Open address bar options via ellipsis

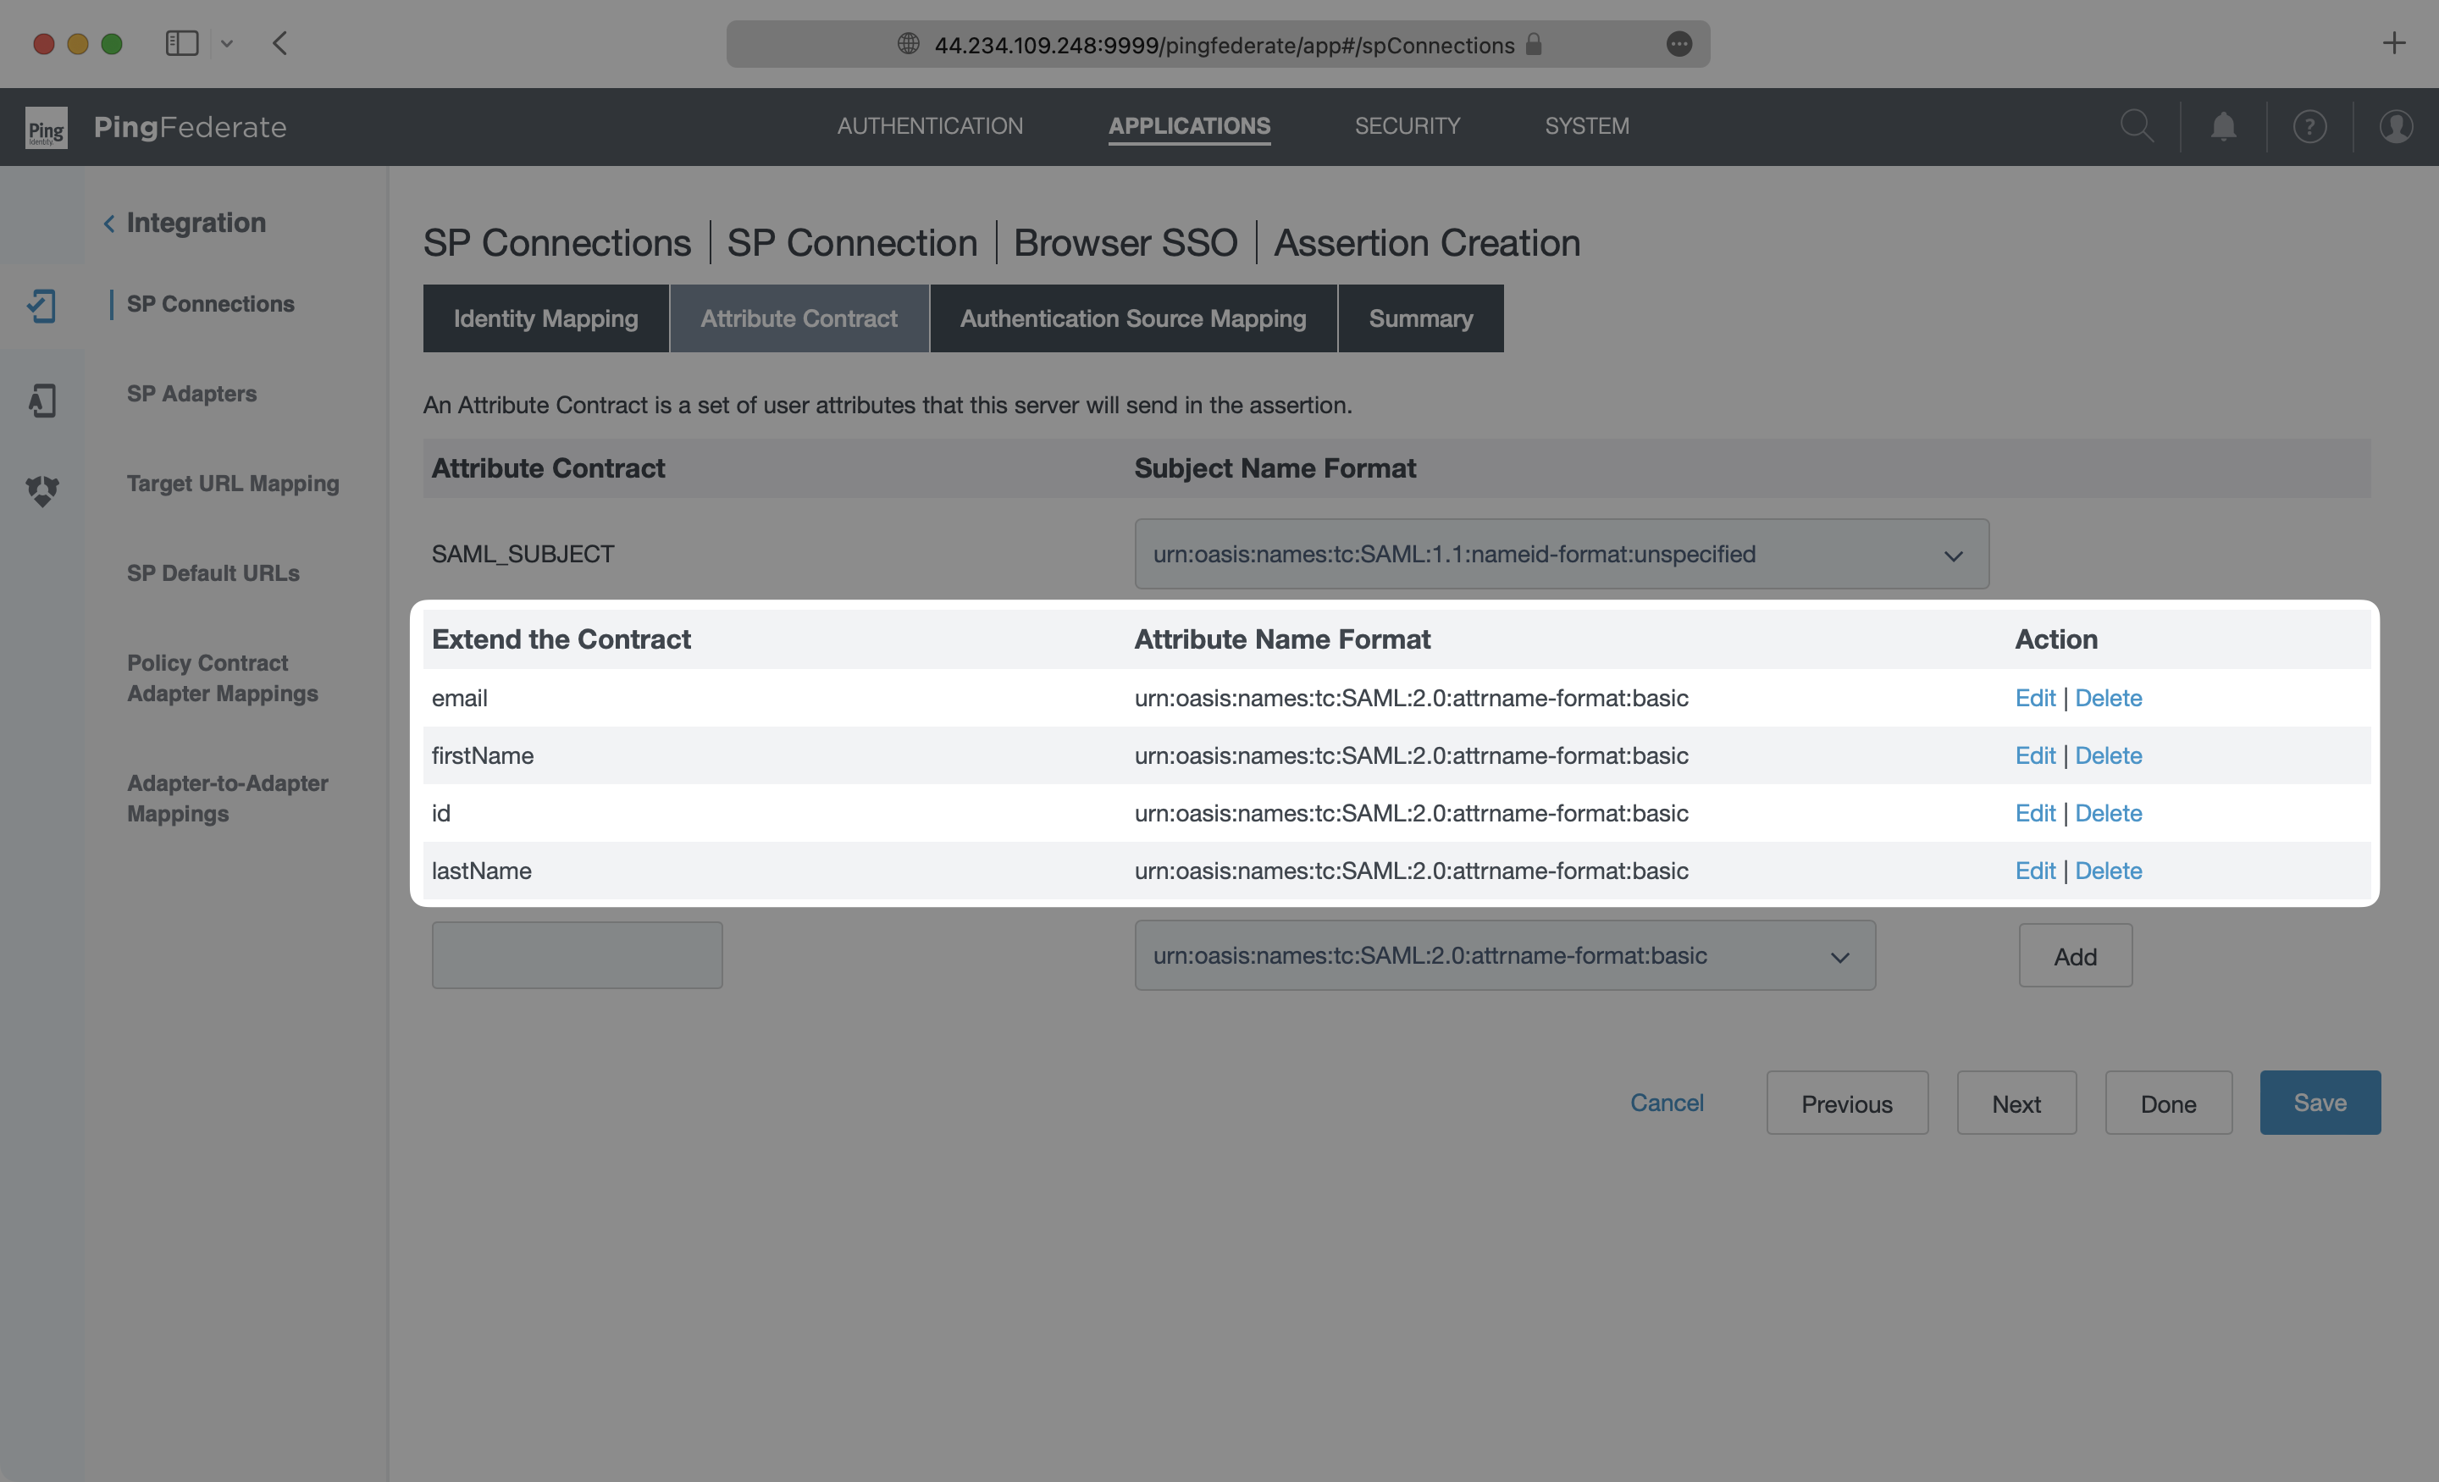1680,43
